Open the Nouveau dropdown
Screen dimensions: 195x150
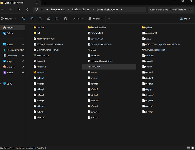[x=8, y=19]
